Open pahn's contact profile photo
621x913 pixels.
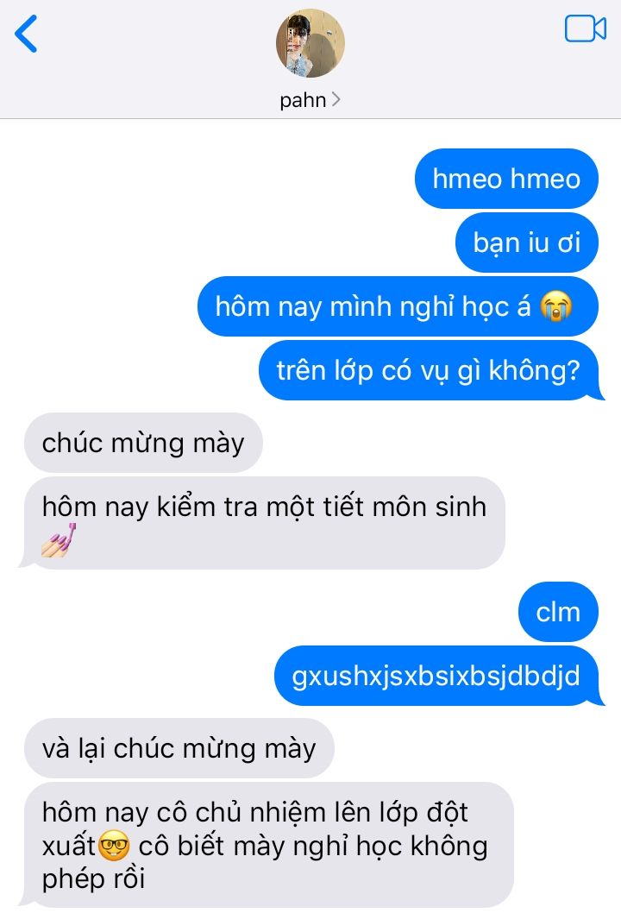coord(310,43)
